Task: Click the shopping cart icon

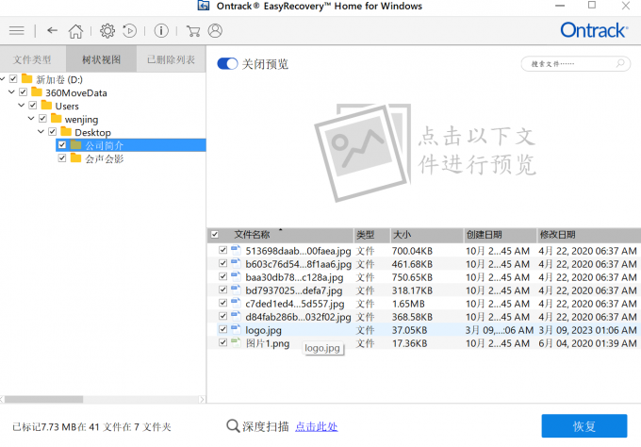Action: click(x=193, y=31)
